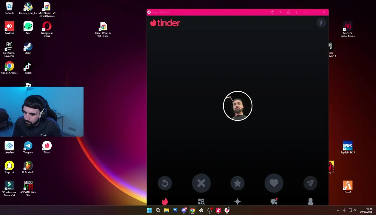Click the lightning bolt Boost icon
376x215 pixels.
click(x=321, y=23)
